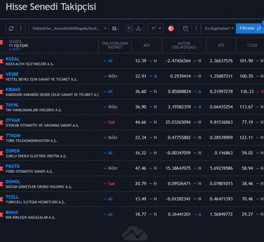This screenshot has height=242, width=264.
Task: Click the column setup icon
Action: click(114, 28)
